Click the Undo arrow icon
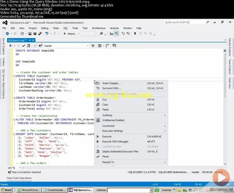234x193 pixels. tap(47, 34)
